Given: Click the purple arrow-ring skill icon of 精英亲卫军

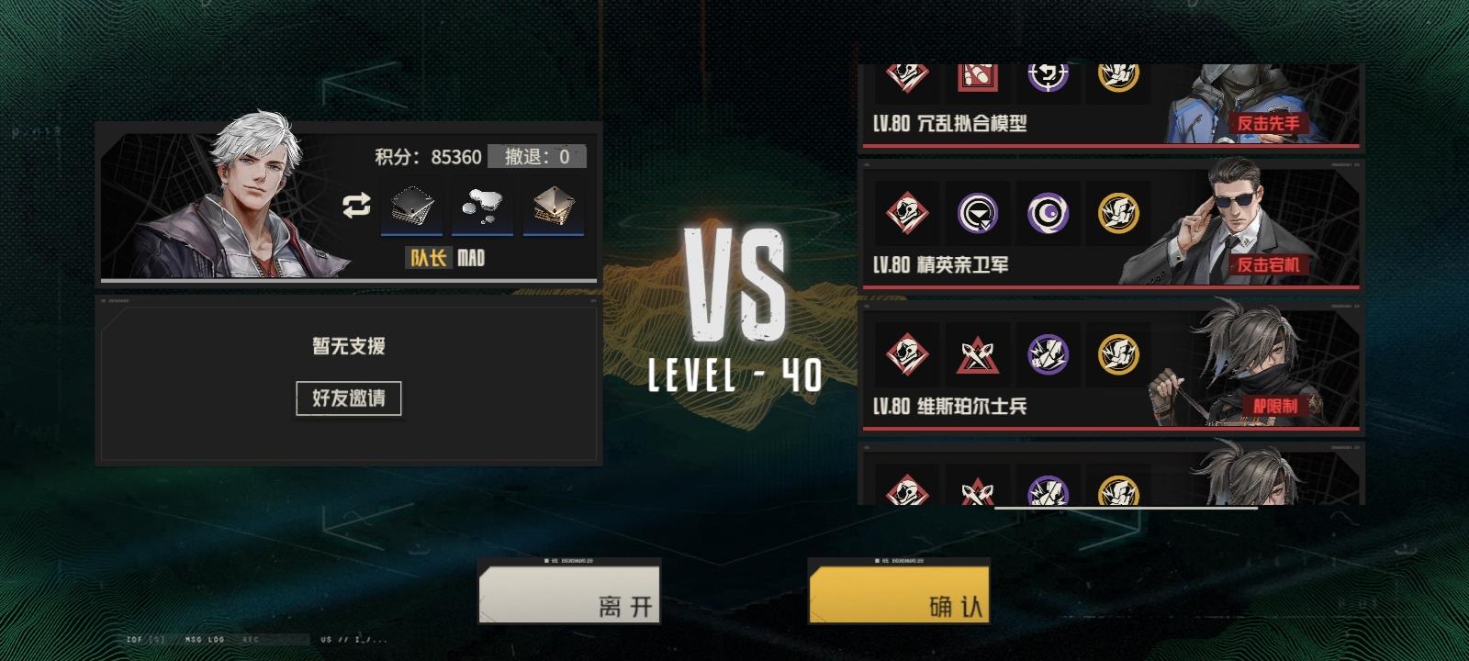Looking at the screenshot, I should click(x=977, y=214).
